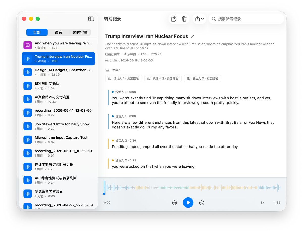Add name for 说话人 3
This screenshot has width=303, height=233.
click(203, 78)
